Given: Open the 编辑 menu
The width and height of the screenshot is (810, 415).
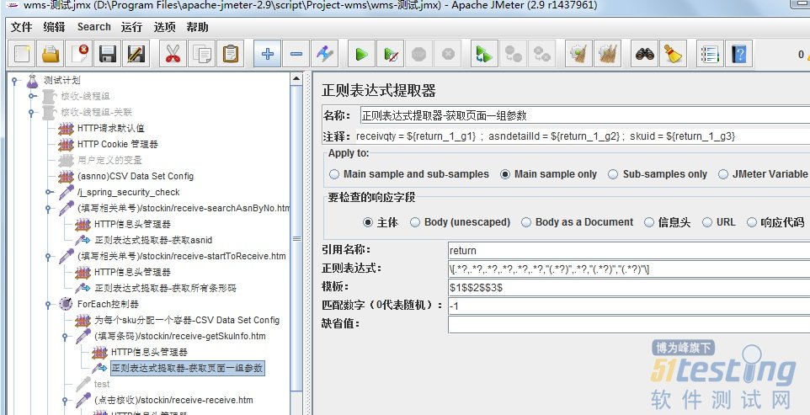Looking at the screenshot, I should click(x=54, y=27).
